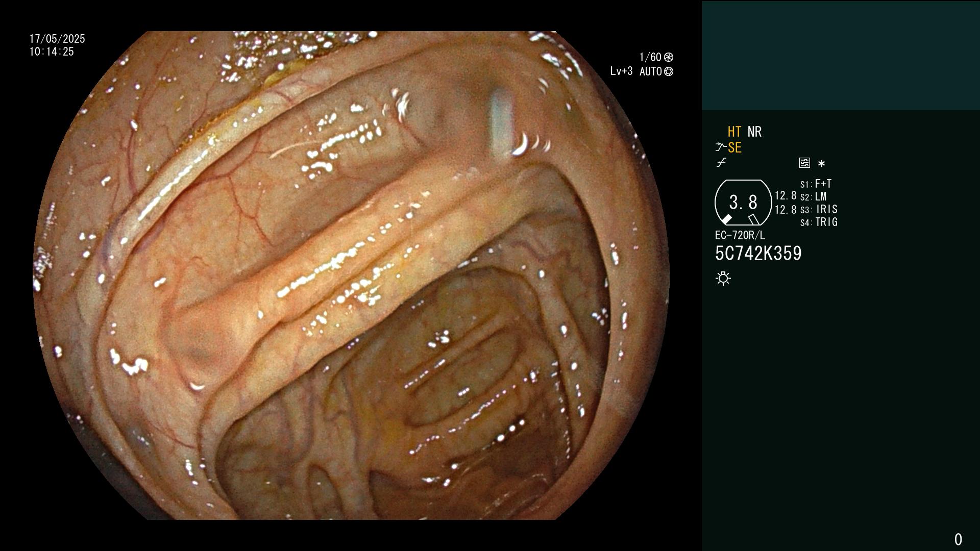Click the structure enhancement curve icon beside SE
The height and width of the screenshot is (551, 980).
(x=721, y=147)
